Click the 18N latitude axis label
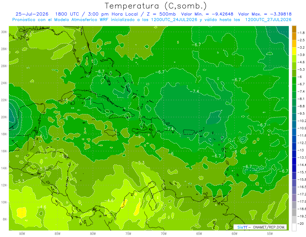Viewport: 306px width, 237px height. 4,134
